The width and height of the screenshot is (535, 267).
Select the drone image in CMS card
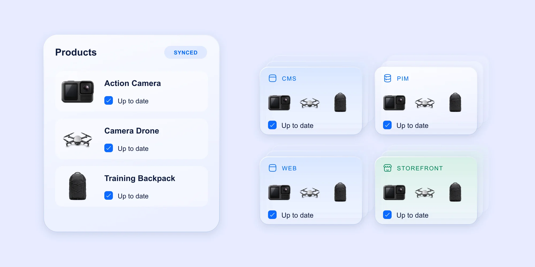[310, 103]
